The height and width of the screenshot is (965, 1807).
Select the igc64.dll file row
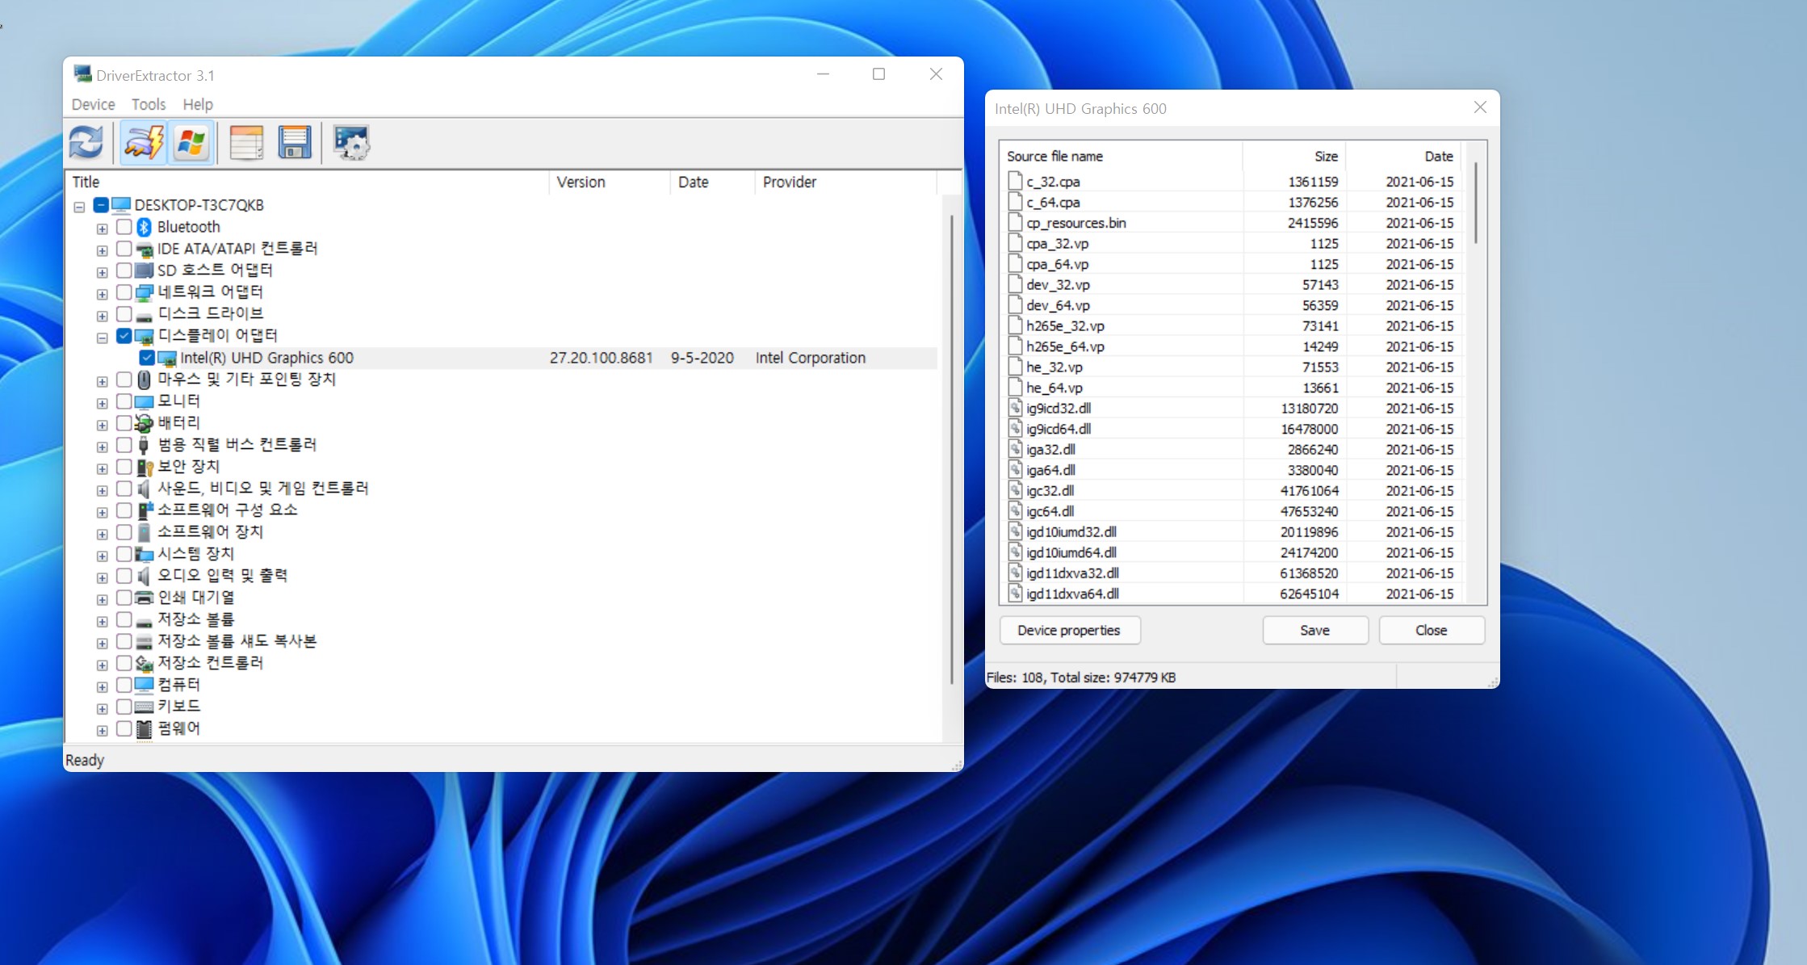click(x=1231, y=512)
